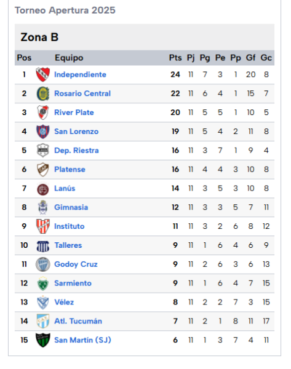Select the Instituto striped shield icon
The height and width of the screenshot is (369, 291).
(43, 226)
